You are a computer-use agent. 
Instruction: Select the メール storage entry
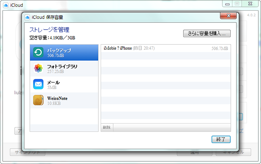64,84
